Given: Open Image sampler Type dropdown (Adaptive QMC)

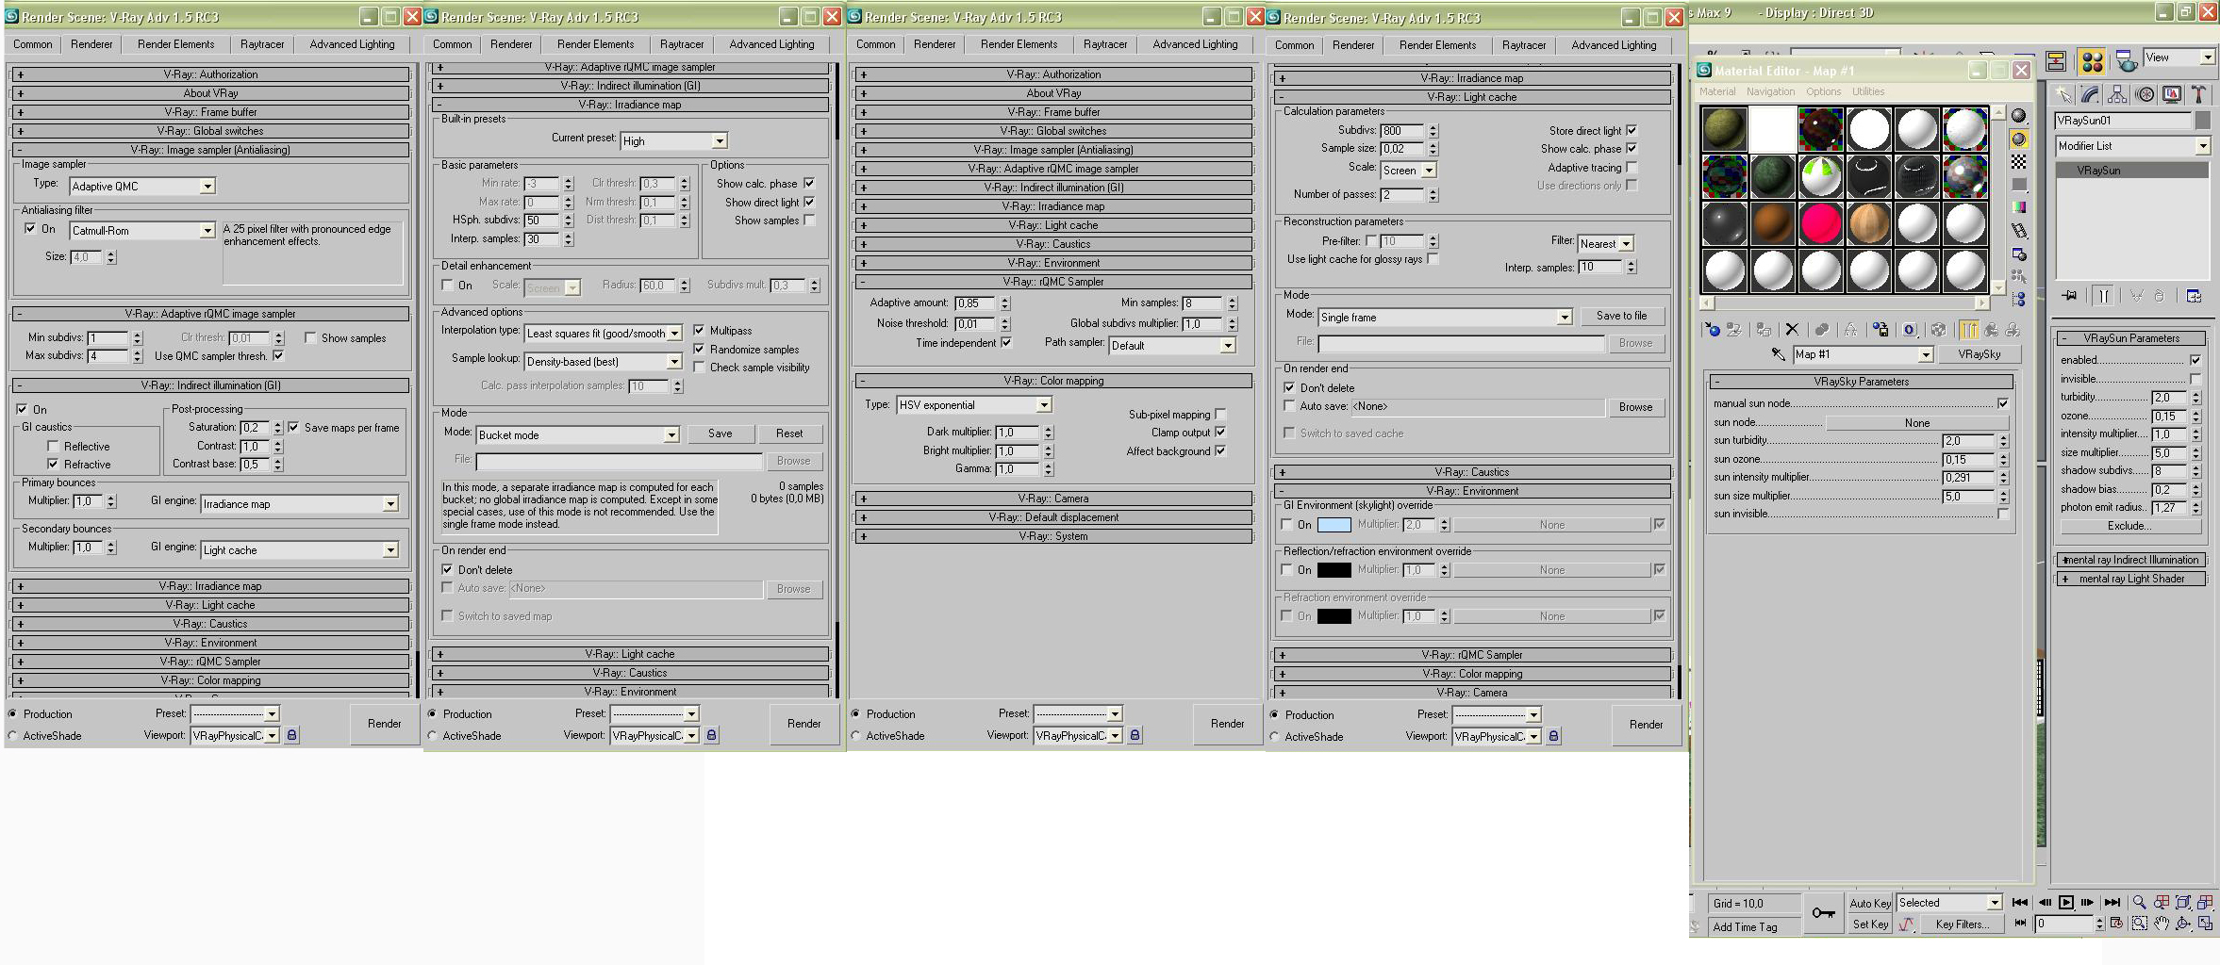Looking at the screenshot, I should tap(142, 187).
